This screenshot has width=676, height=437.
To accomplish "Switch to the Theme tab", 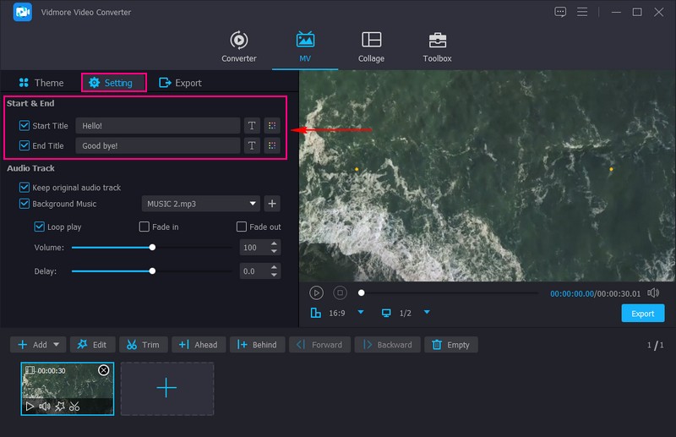I will point(41,83).
